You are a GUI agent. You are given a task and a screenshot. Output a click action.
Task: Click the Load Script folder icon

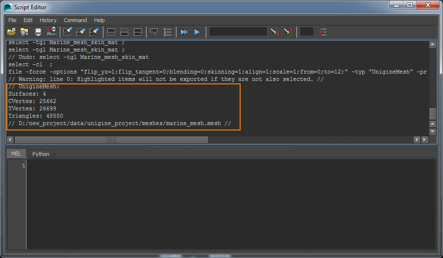click(12, 32)
